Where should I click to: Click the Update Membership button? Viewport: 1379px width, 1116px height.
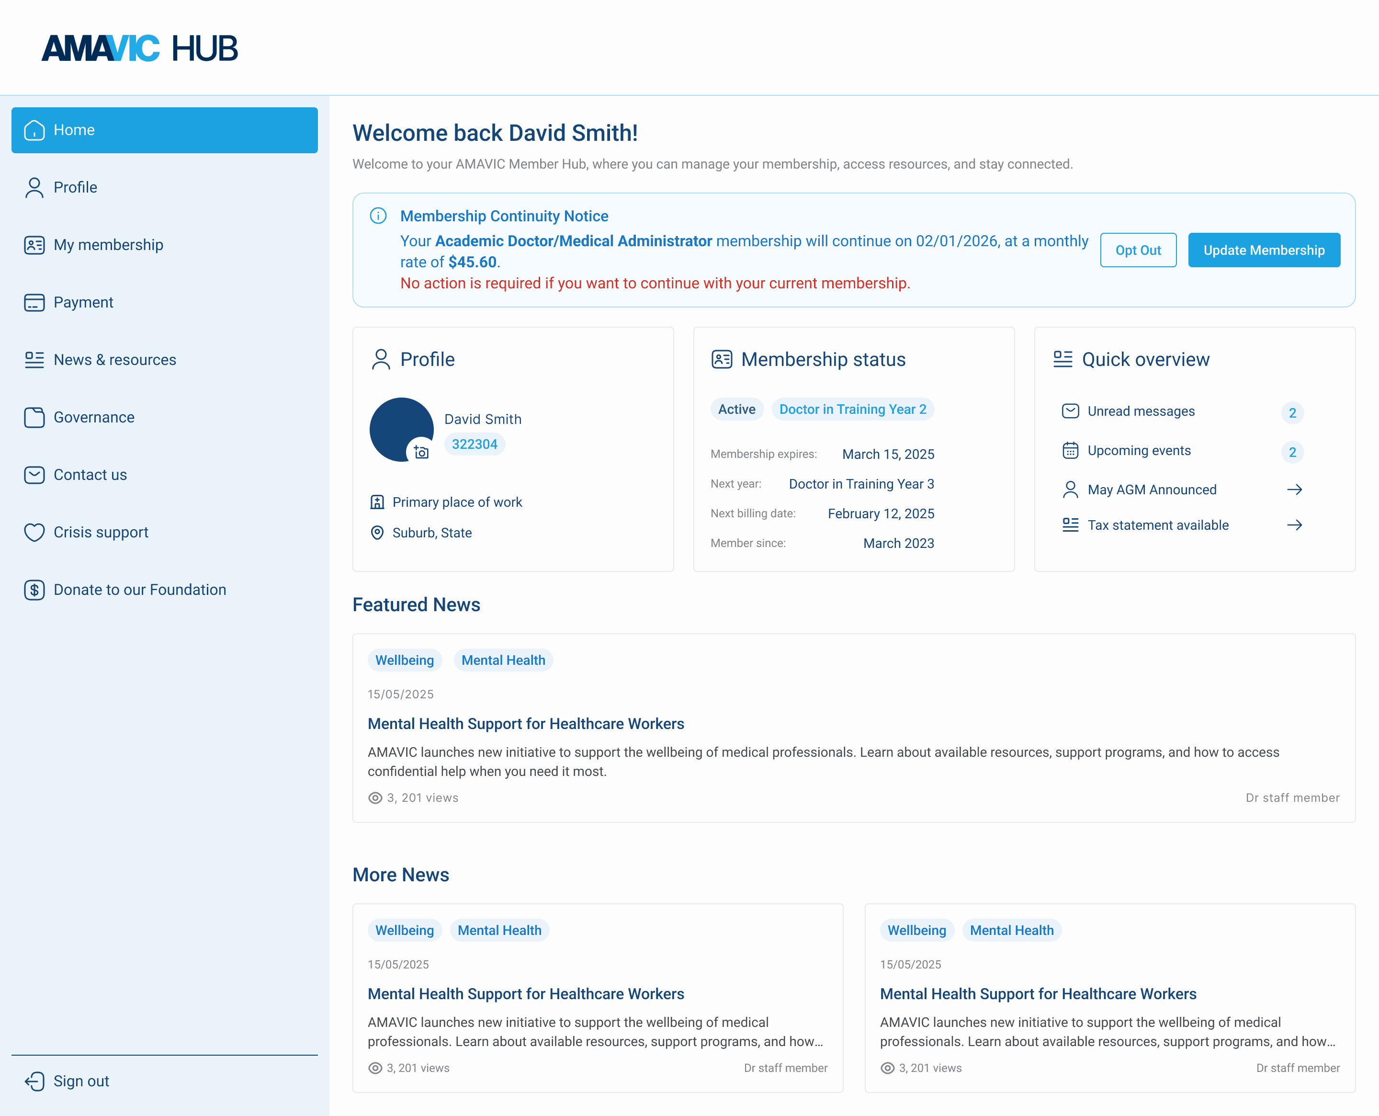coord(1263,250)
